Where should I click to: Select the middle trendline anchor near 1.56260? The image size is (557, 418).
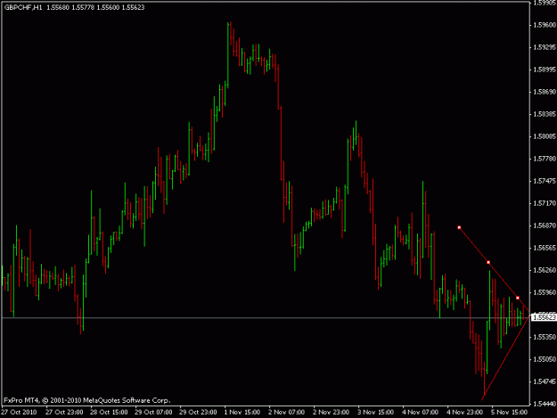[x=488, y=262]
